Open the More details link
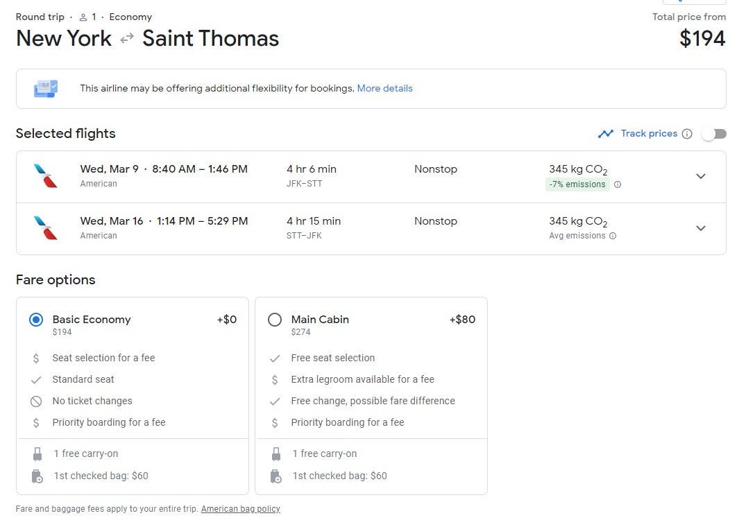746x527 pixels. tap(384, 89)
